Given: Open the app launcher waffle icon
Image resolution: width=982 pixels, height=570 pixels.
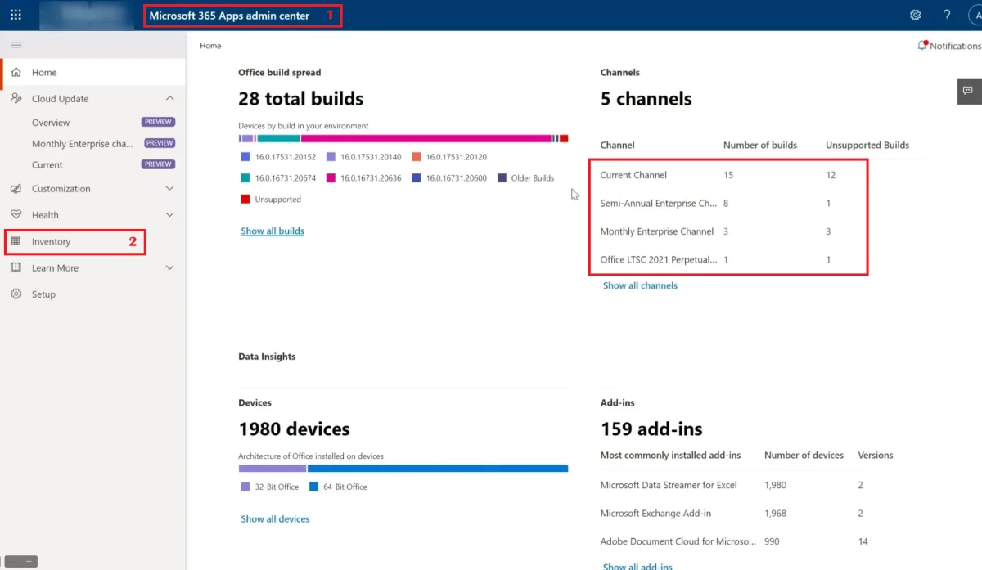Looking at the screenshot, I should tap(16, 15).
